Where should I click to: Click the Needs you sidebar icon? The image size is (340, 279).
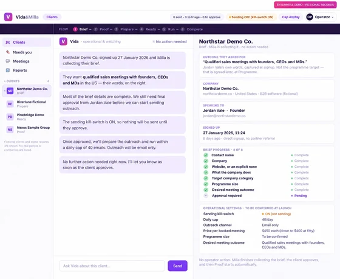click(8, 52)
